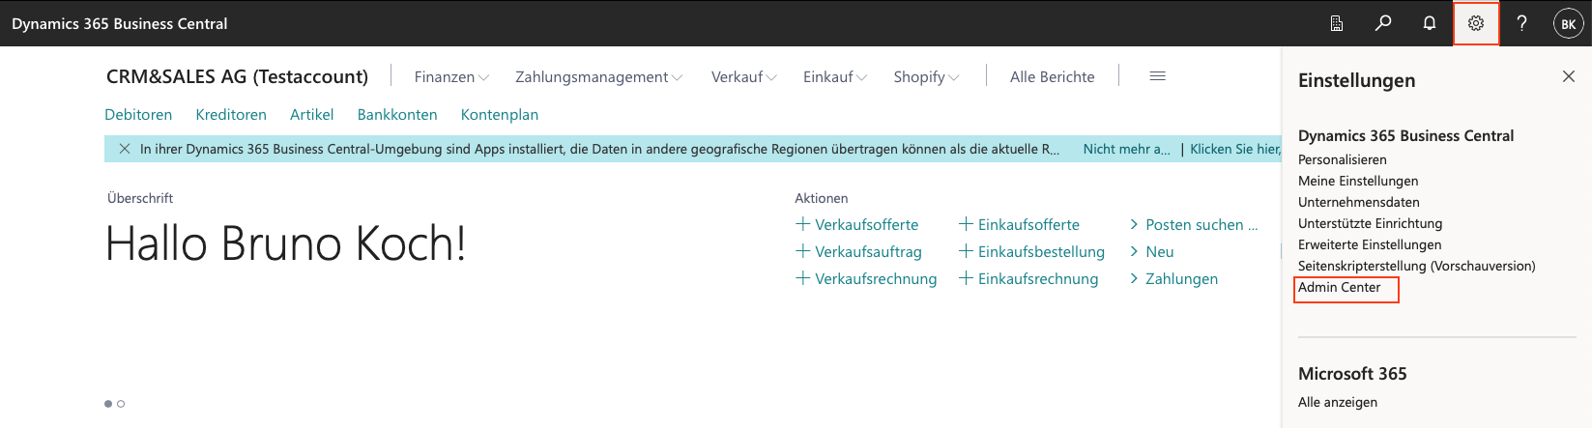The width and height of the screenshot is (1592, 428).
Task: Click the Aktionen label
Action: click(821, 198)
